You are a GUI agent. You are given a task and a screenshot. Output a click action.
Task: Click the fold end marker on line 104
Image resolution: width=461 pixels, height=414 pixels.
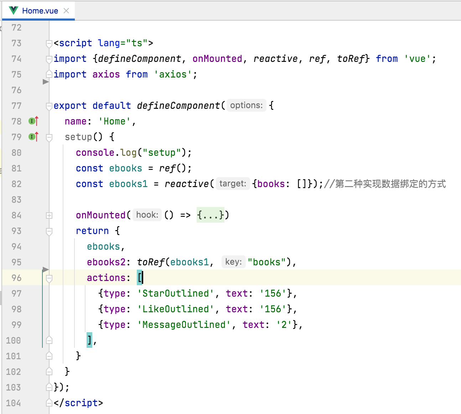pos(49,403)
